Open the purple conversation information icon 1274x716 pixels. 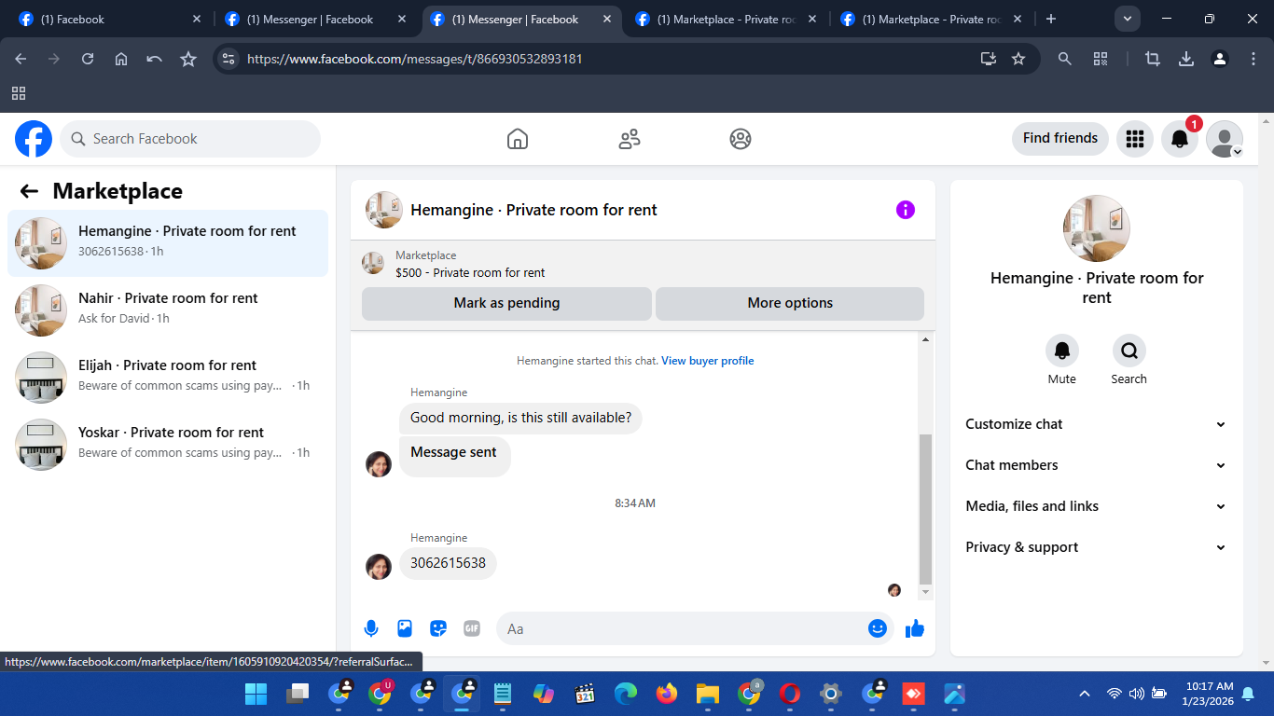[x=905, y=210]
